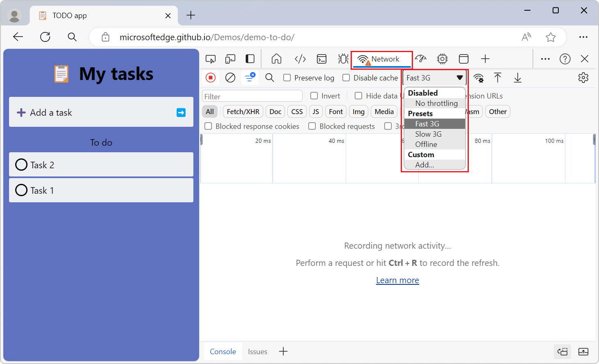599x364 pixels.
Task: Toggle the Activity Bar dock icon
Action: (250, 59)
